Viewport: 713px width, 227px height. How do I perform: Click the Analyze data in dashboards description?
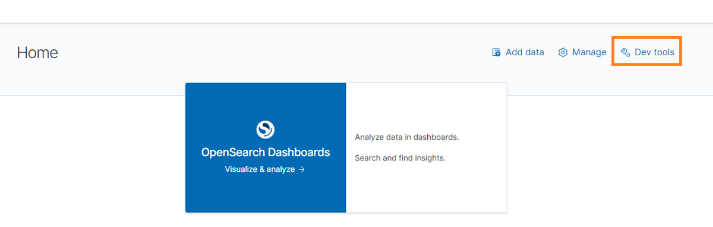(407, 137)
